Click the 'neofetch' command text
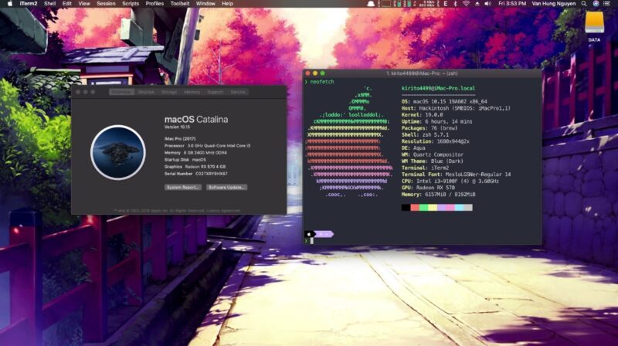This screenshot has width=618, height=346. point(322,82)
